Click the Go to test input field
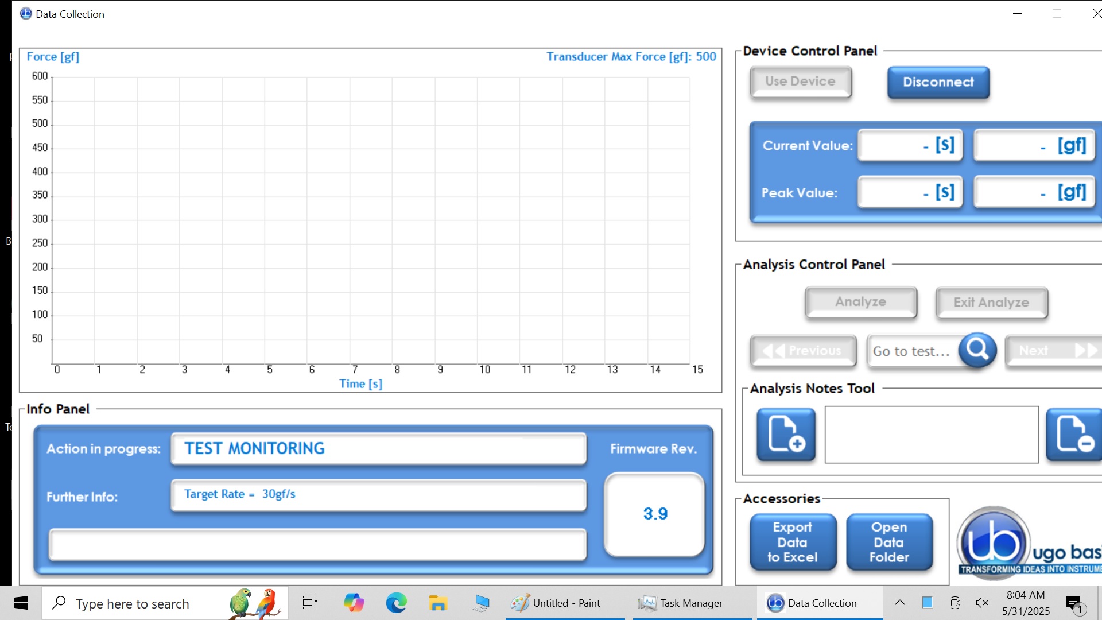The width and height of the screenshot is (1102, 620). tap(913, 351)
